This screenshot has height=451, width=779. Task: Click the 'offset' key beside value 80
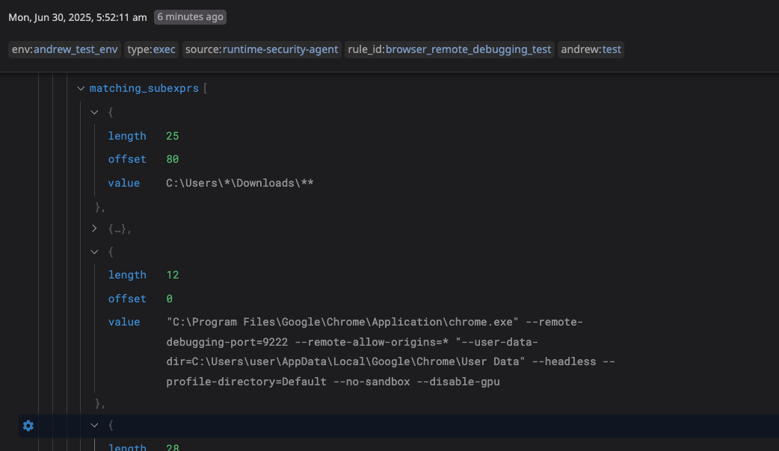click(127, 159)
